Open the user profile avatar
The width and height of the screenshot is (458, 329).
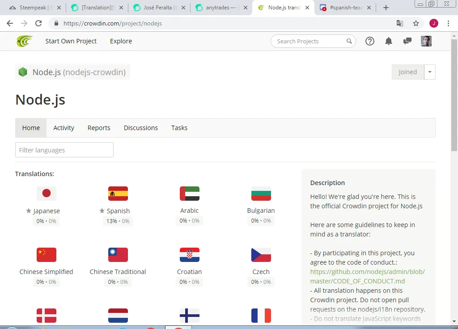click(426, 41)
